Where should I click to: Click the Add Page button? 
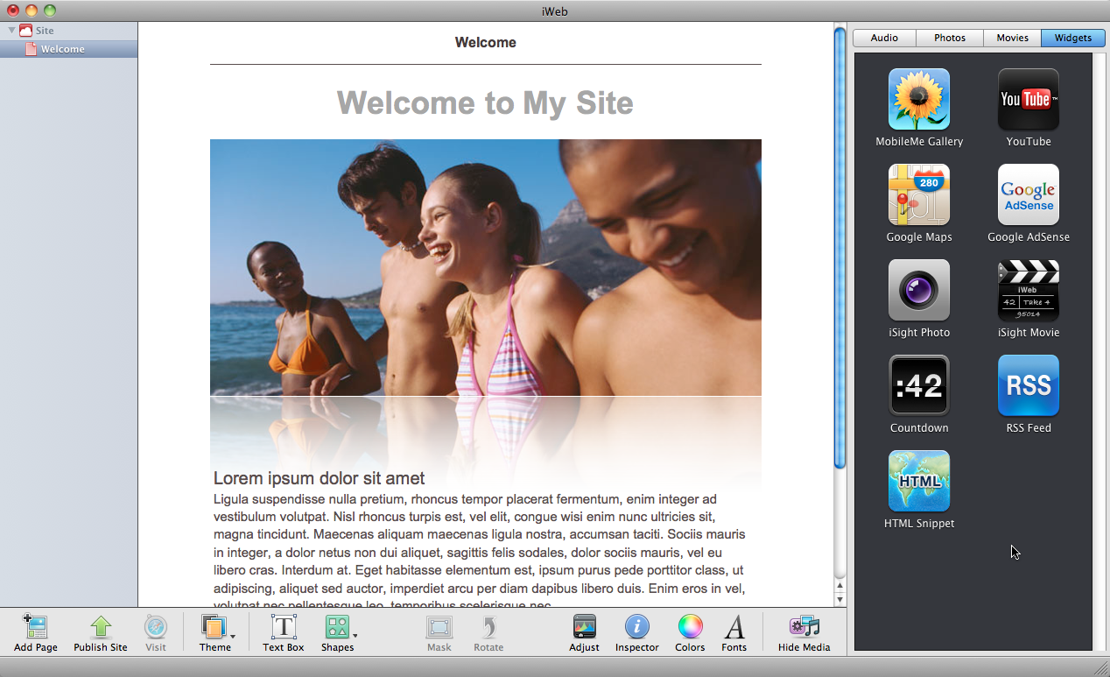[x=36, y=633]
